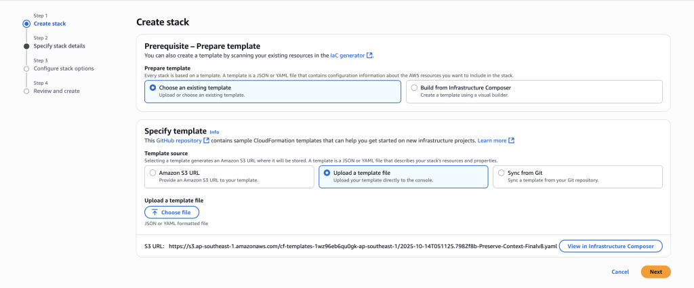Click external link icon beside GitHub repository
Screen dimensions: 694x288
[x=206, y=140]
